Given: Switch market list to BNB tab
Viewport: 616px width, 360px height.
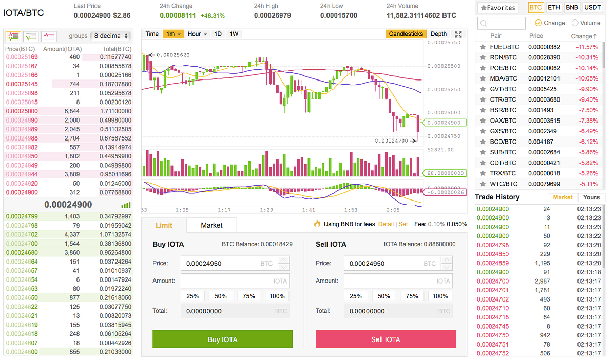Looking at the screenshot, I should click(x=572, y=8).
